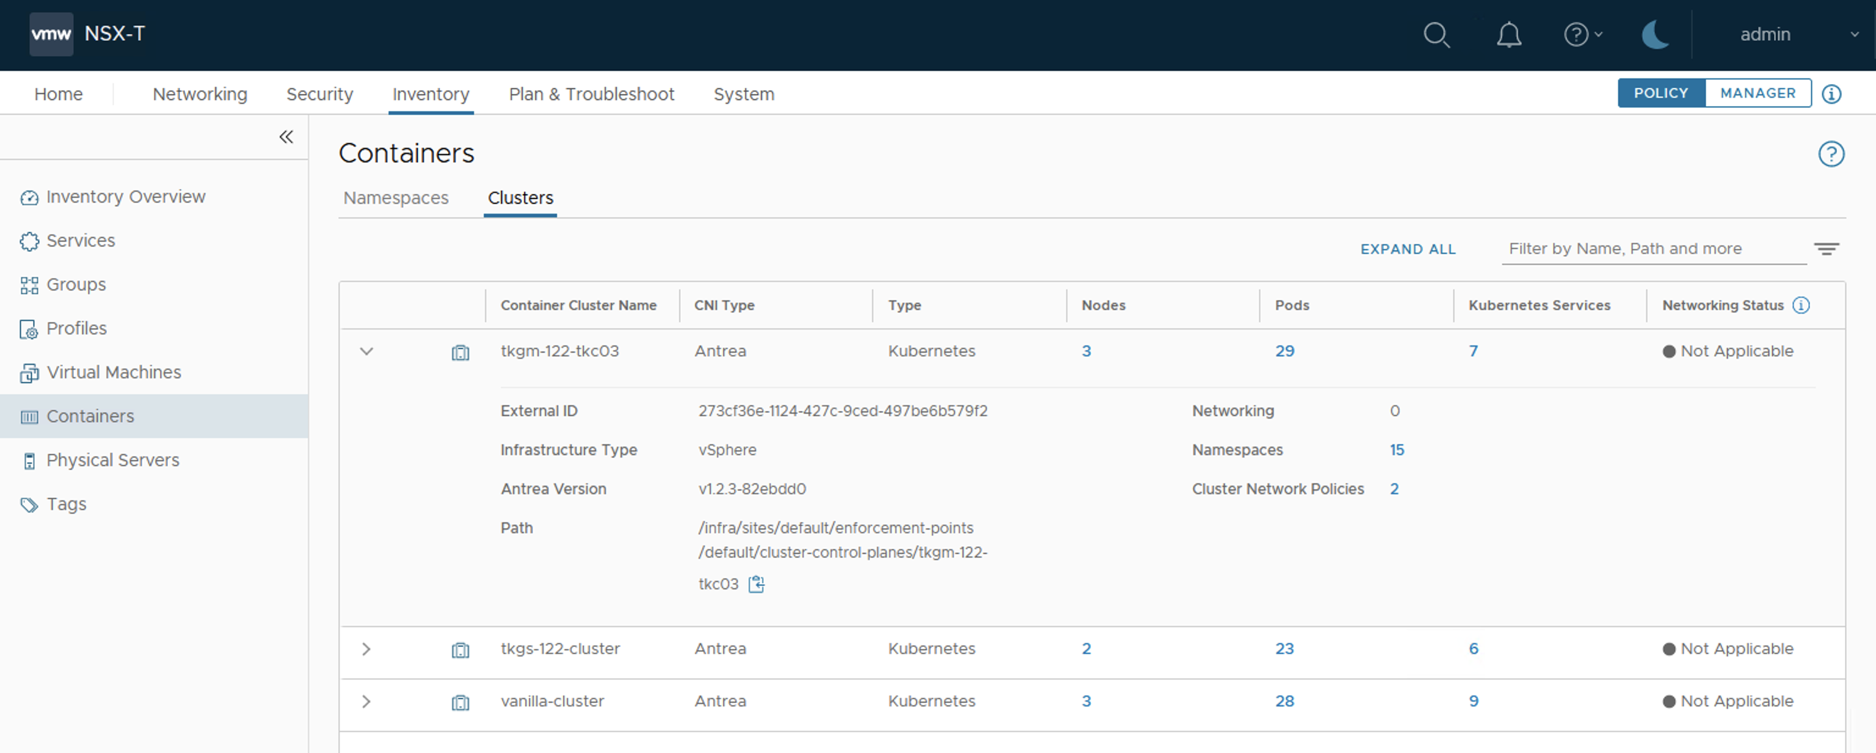Copy the path with the copy icon
1876x753 pixels.
pos(757,584)
